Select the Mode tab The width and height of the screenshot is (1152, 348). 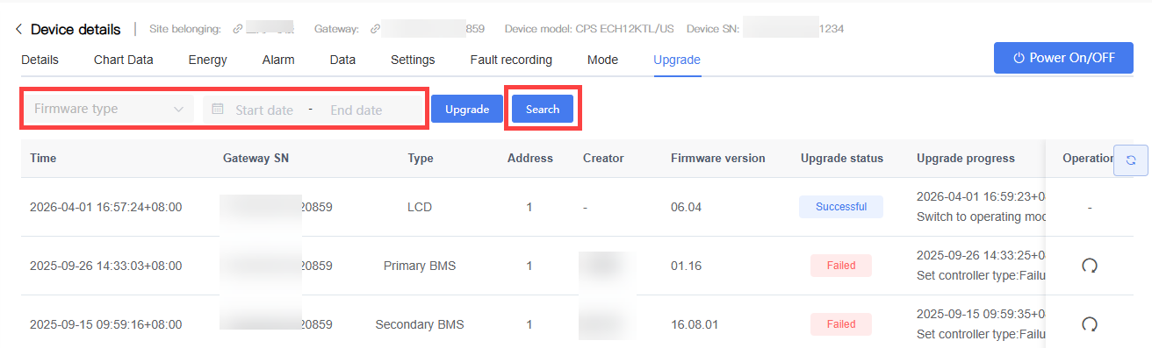click(x=602, y=60)
